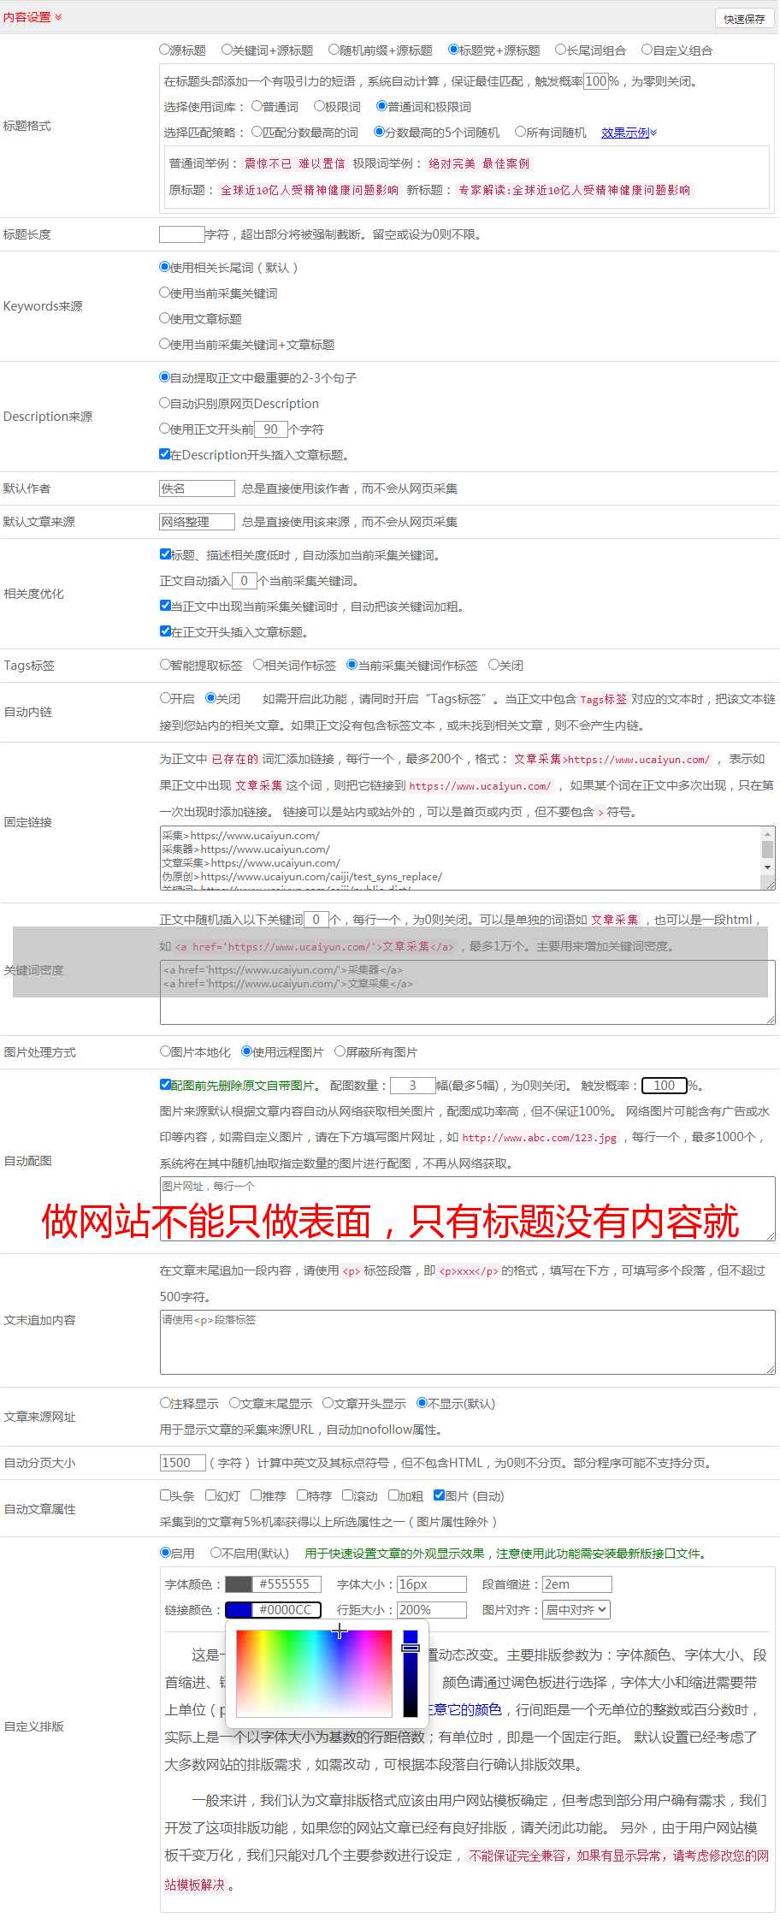This screenshot has width=780, height=1924.
Task: Select 关闭 for Tags标签
Action: 493,665
